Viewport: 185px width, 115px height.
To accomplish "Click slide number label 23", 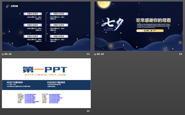I will [88, 54].
